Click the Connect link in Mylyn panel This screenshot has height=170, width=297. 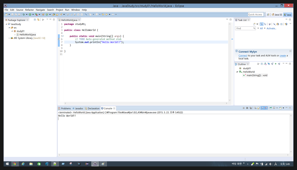coord(243,55)
